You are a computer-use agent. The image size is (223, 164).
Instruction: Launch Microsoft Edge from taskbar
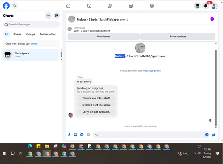pos(30,146)
